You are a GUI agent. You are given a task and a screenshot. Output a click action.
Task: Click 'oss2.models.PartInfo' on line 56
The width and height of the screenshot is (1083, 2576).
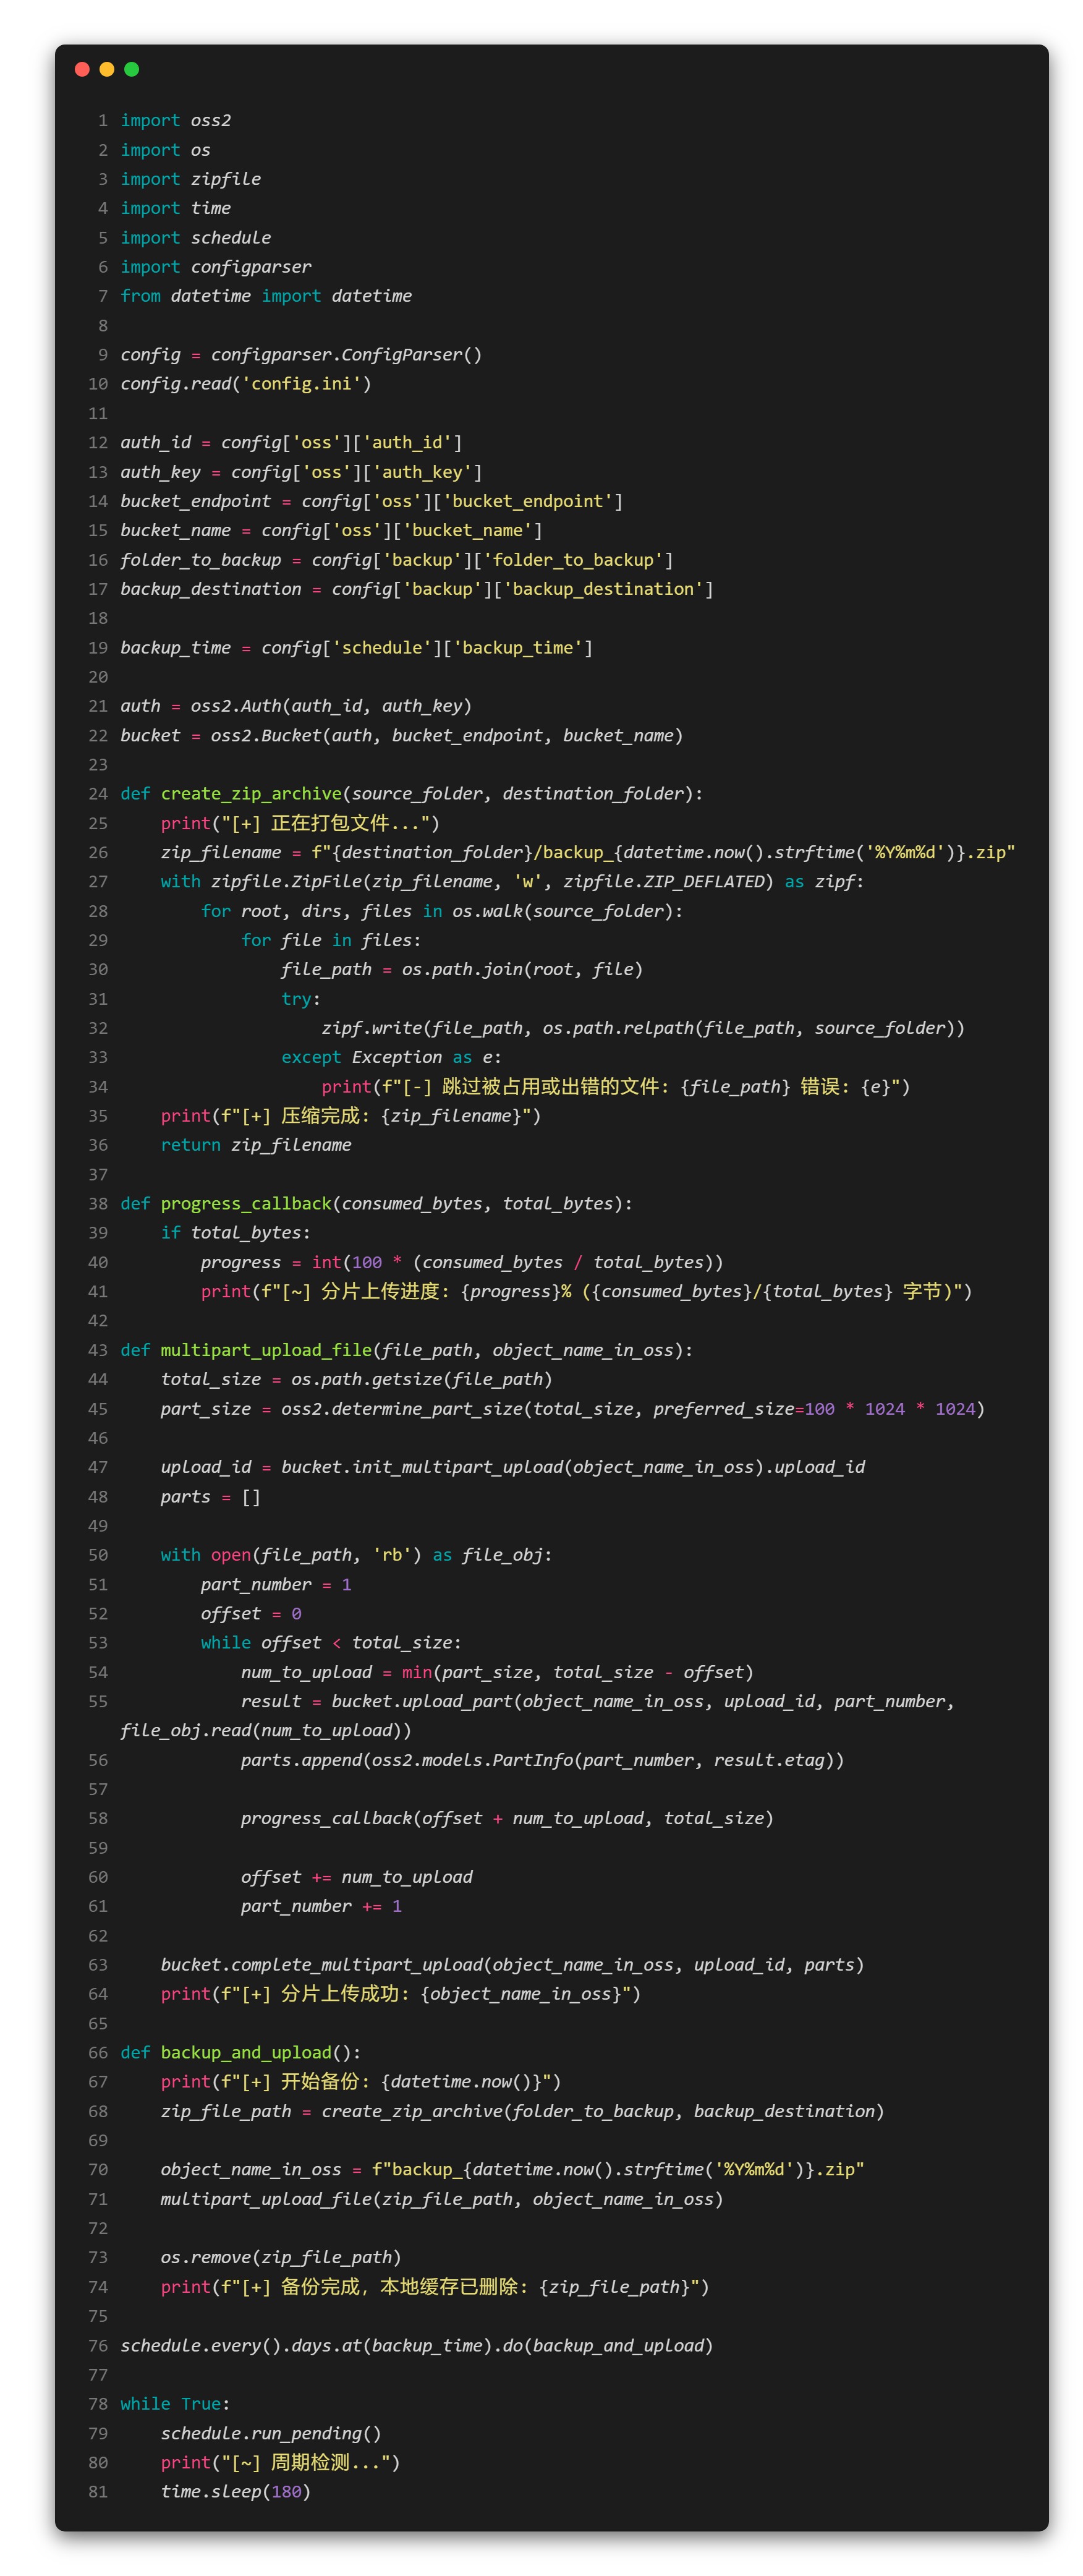point(472,1760)
